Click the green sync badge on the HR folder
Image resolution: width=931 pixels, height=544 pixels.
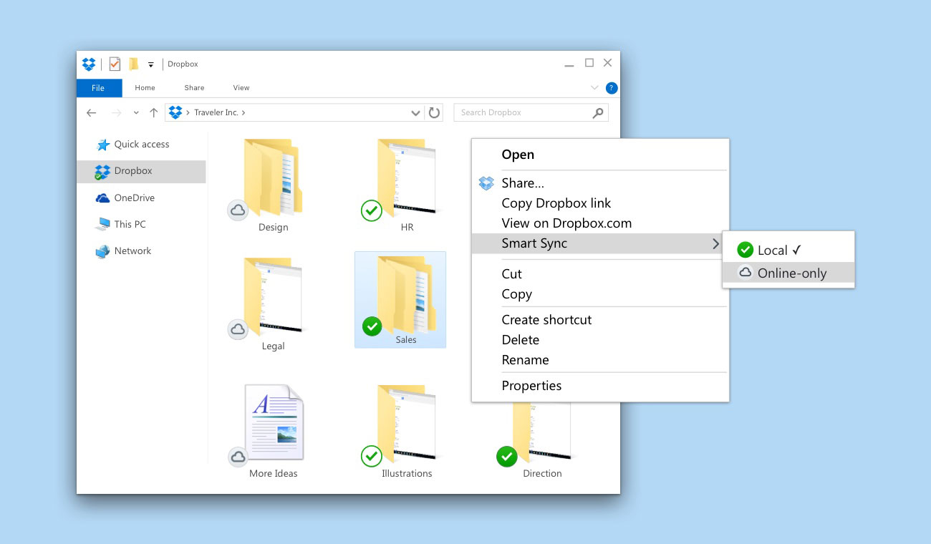pyautogui.click(x=371, y=210)
